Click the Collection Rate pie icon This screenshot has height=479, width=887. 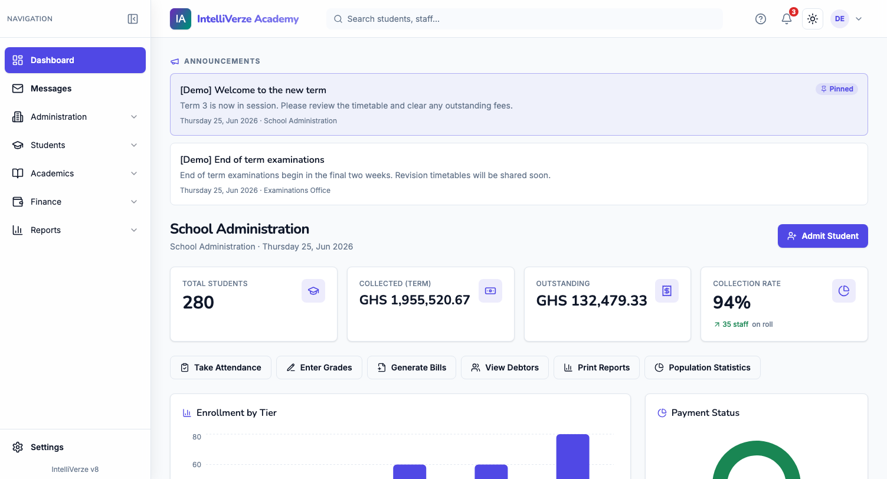coord(844,291)
